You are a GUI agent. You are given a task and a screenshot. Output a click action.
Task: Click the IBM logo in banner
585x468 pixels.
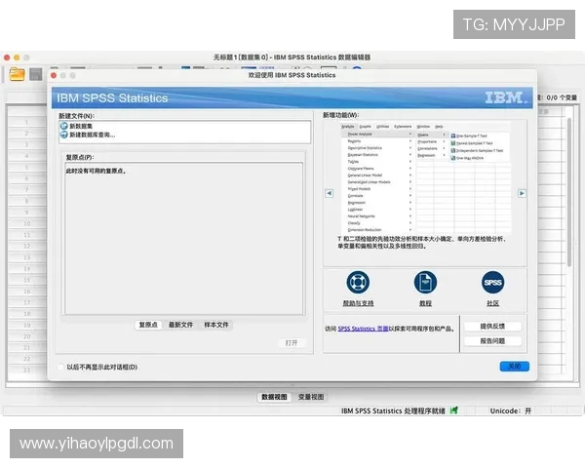(506, 97)
